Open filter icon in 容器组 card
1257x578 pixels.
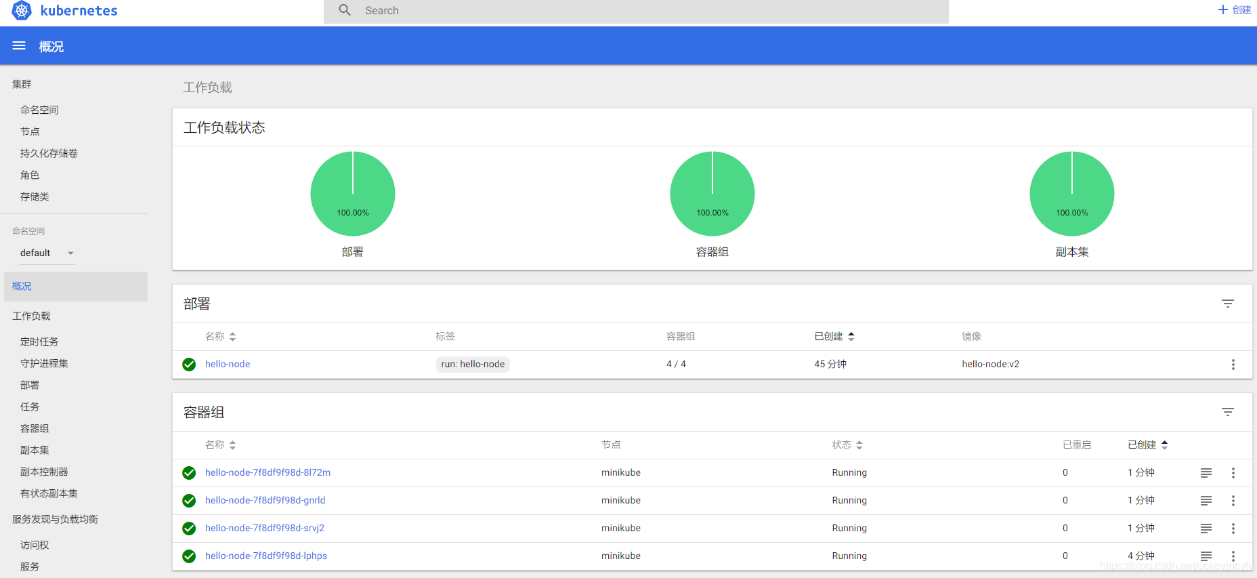point(1228,412)
